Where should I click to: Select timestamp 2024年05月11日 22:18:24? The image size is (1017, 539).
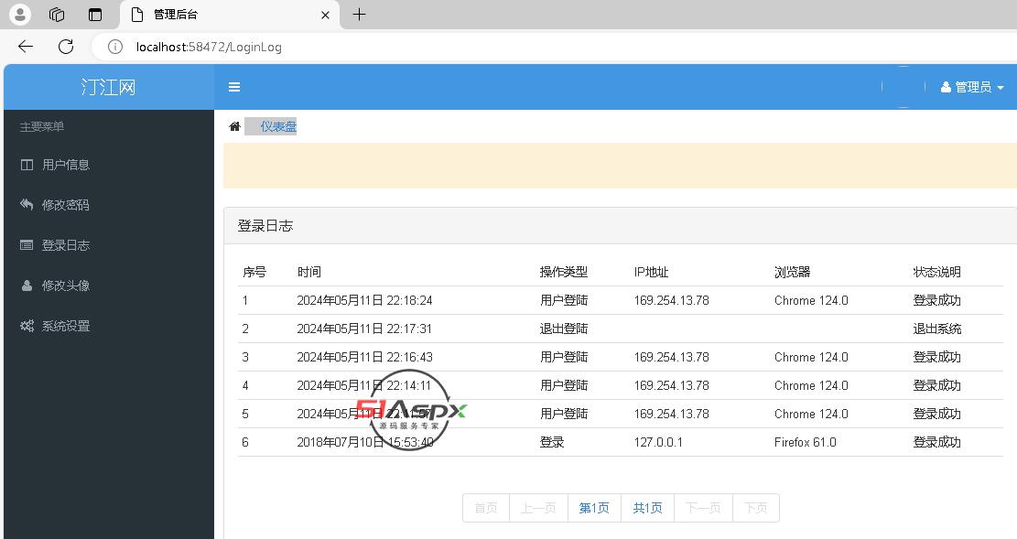tap(364, 301)
